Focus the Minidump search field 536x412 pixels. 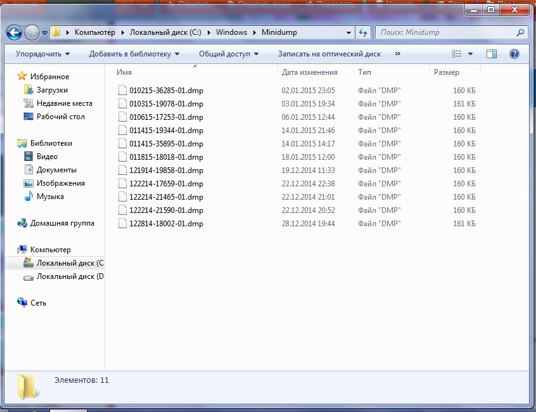[452, 32]
